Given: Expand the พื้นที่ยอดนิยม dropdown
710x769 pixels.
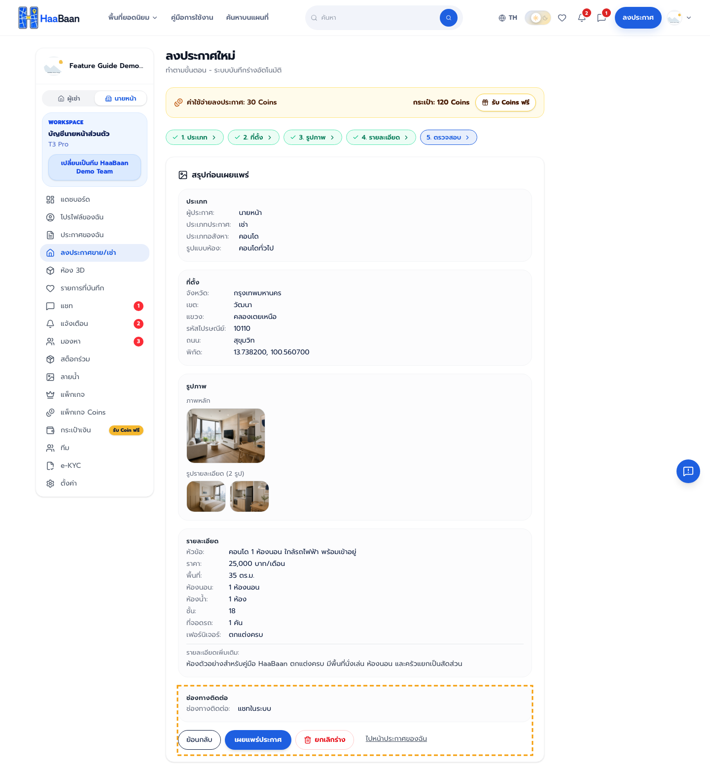Looking at the screenshot, I should pos(133,18).
